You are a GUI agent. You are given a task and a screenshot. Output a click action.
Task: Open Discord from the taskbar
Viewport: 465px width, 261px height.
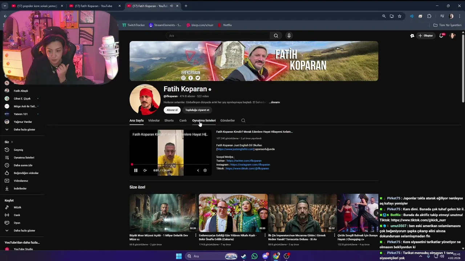[x=265, y=256]
